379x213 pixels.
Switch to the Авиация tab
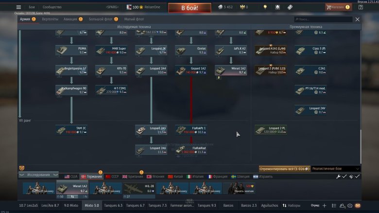point(70,19)
